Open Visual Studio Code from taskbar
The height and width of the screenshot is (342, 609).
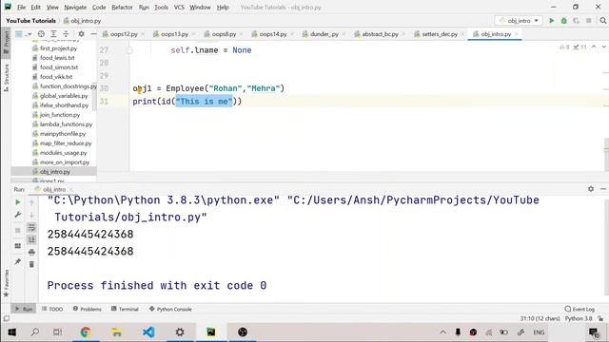pos(148,332)
